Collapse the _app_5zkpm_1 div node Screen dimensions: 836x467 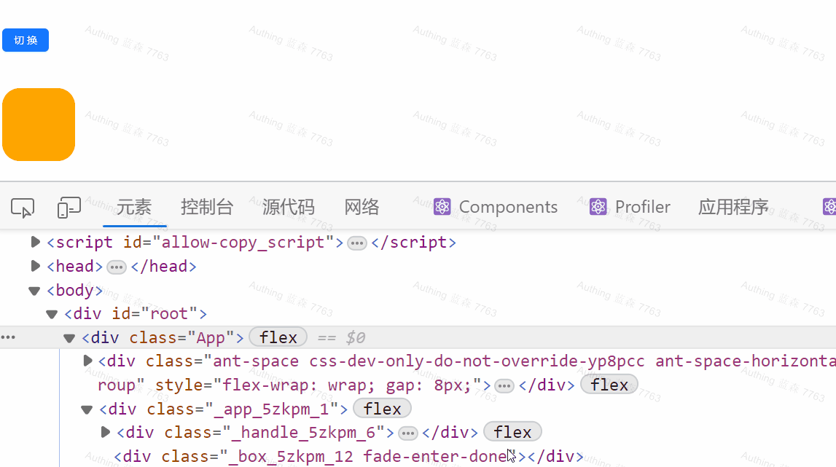[87, 409]
